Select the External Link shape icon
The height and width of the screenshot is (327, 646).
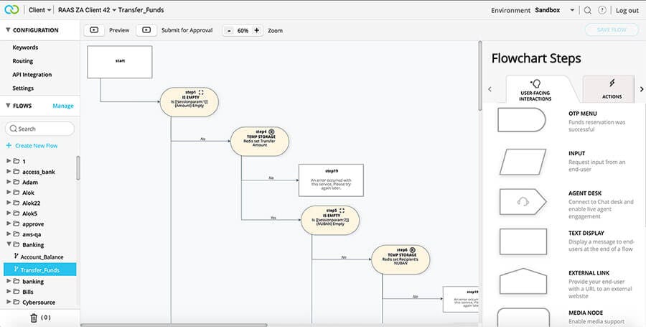[523, 281]
